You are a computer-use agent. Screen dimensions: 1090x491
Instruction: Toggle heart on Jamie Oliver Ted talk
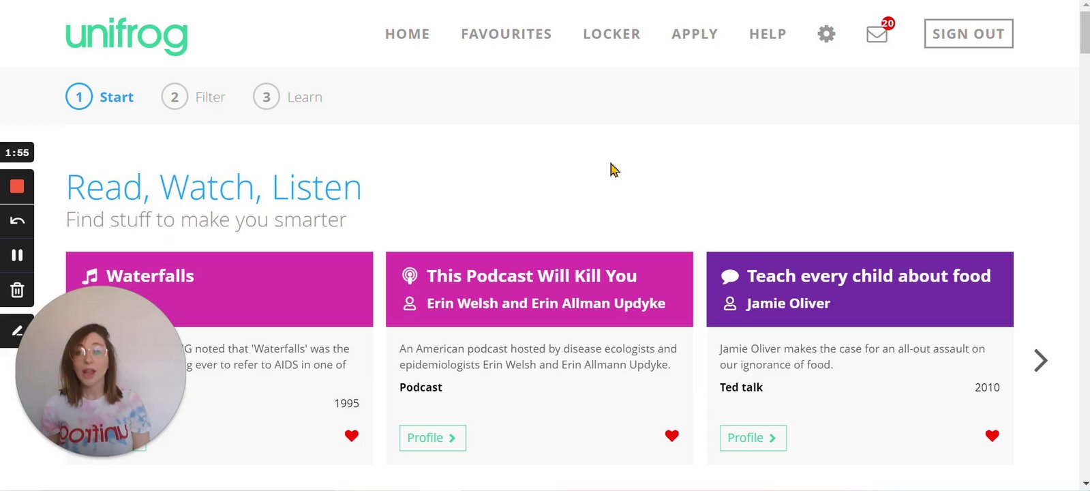tap(992, 436)
